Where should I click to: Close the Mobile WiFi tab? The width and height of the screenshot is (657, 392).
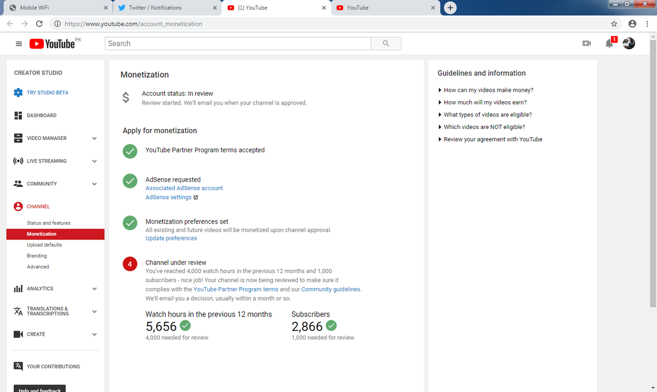click(105, 8)
